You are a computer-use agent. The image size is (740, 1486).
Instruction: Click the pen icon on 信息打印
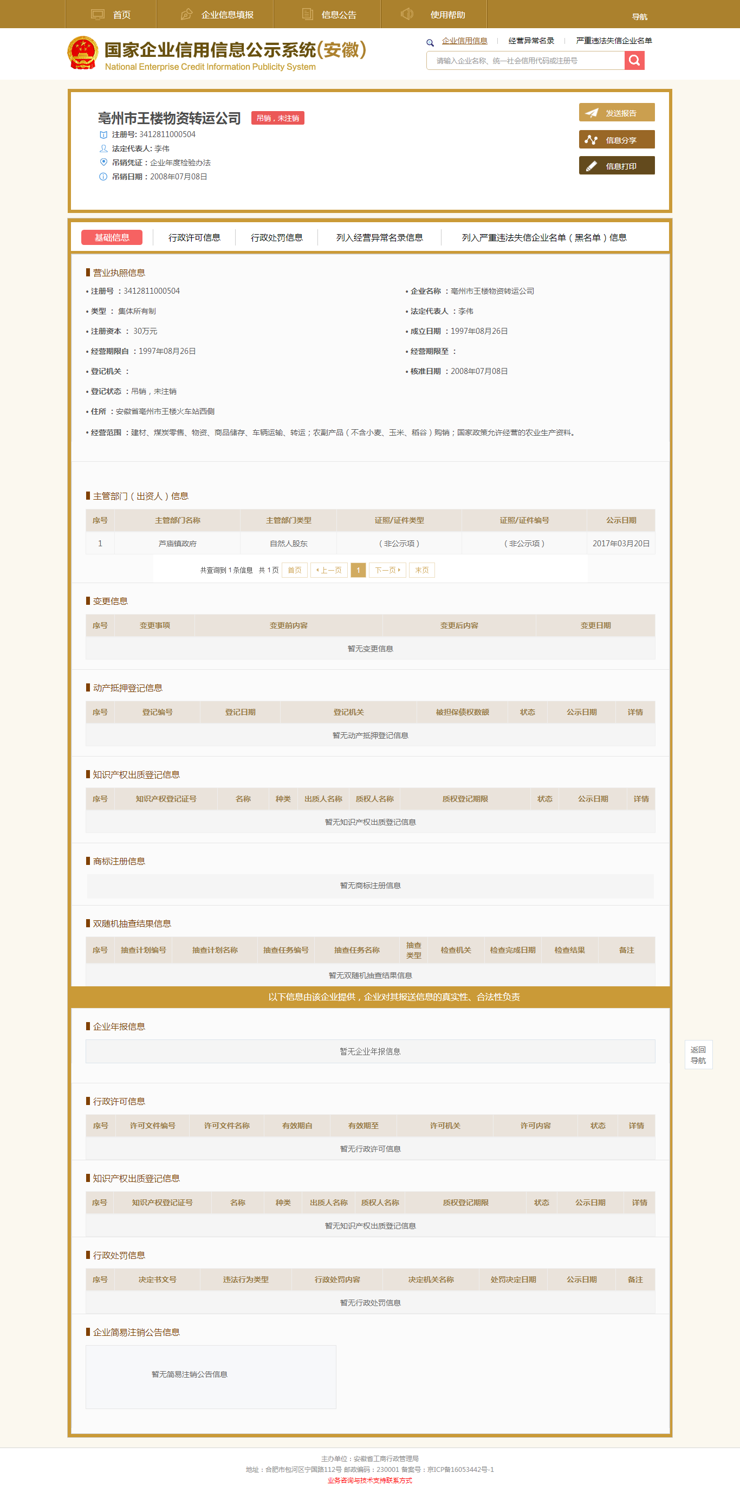coord(590,166)
